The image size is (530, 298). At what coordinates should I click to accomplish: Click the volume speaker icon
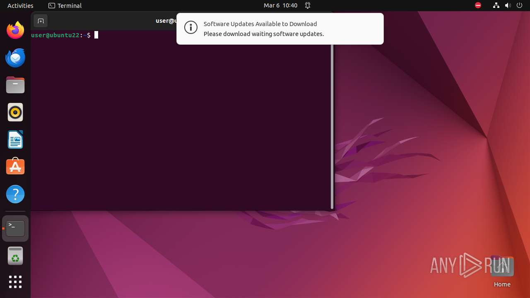coord(508,5)
